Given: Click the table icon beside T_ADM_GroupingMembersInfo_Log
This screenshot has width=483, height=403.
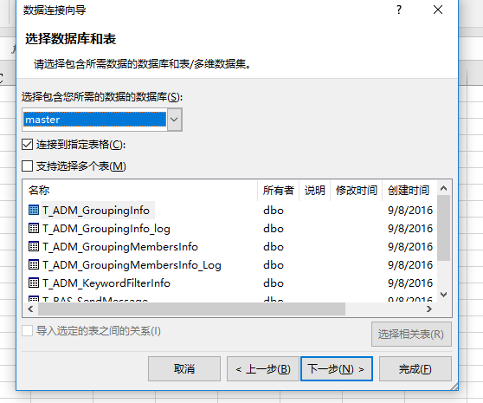Looking at the screenshot, I should tap(34, 264).
